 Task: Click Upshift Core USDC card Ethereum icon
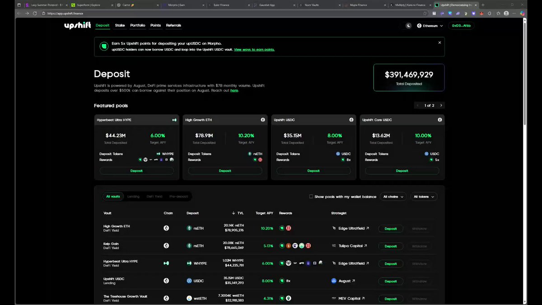click(440, 120)
